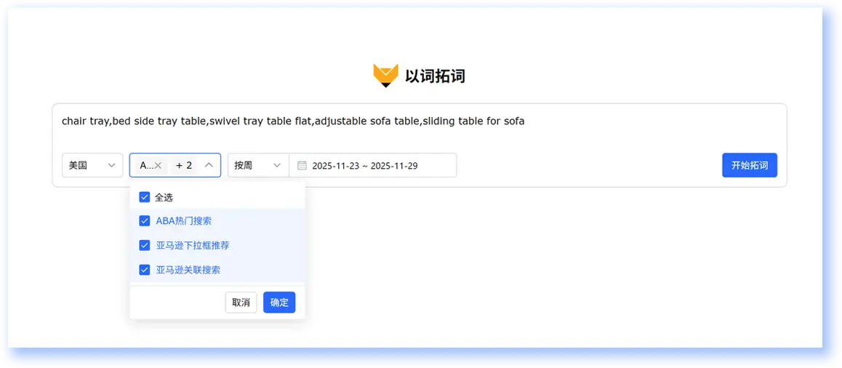The width and height of the screenshot is (842, 368).
Task: Click the 取消 button
Action: (241, 303)
